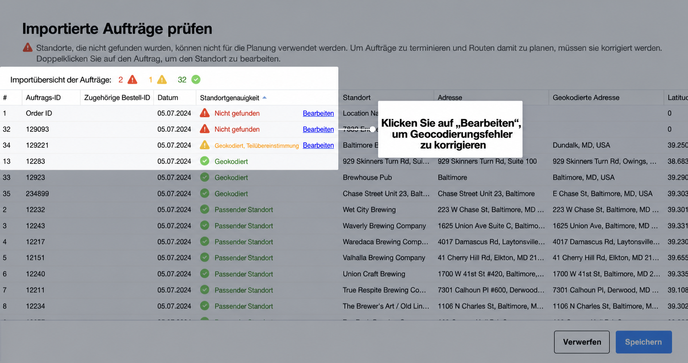Open Bearbeiten link in the Order ID row
Viewport: 688px width, 363px height.
(318, 113)
